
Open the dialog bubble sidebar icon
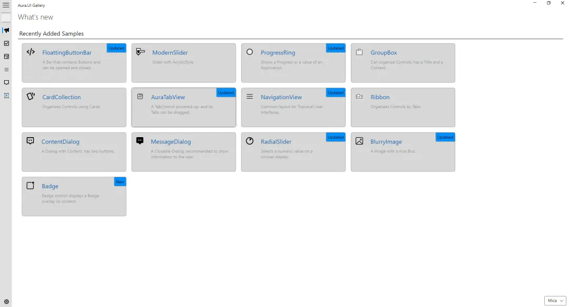coord(6,82)
